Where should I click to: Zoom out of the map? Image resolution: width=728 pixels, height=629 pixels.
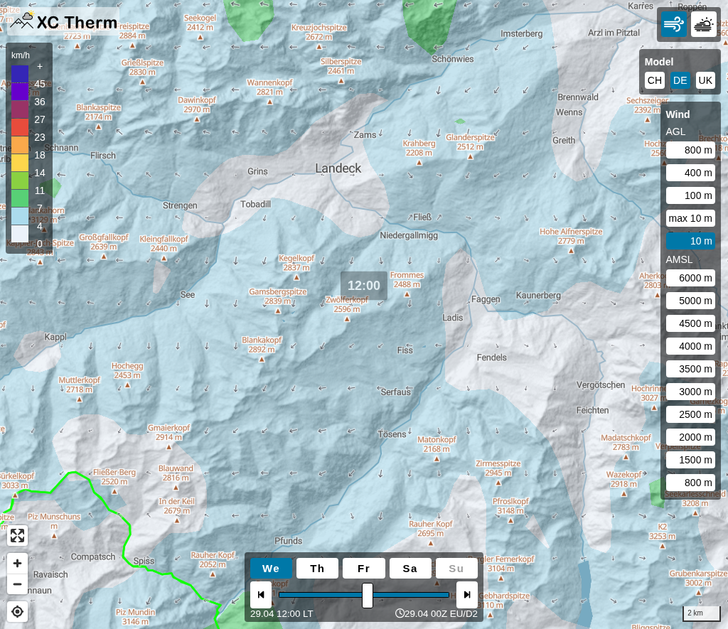[x=18, y=584]
